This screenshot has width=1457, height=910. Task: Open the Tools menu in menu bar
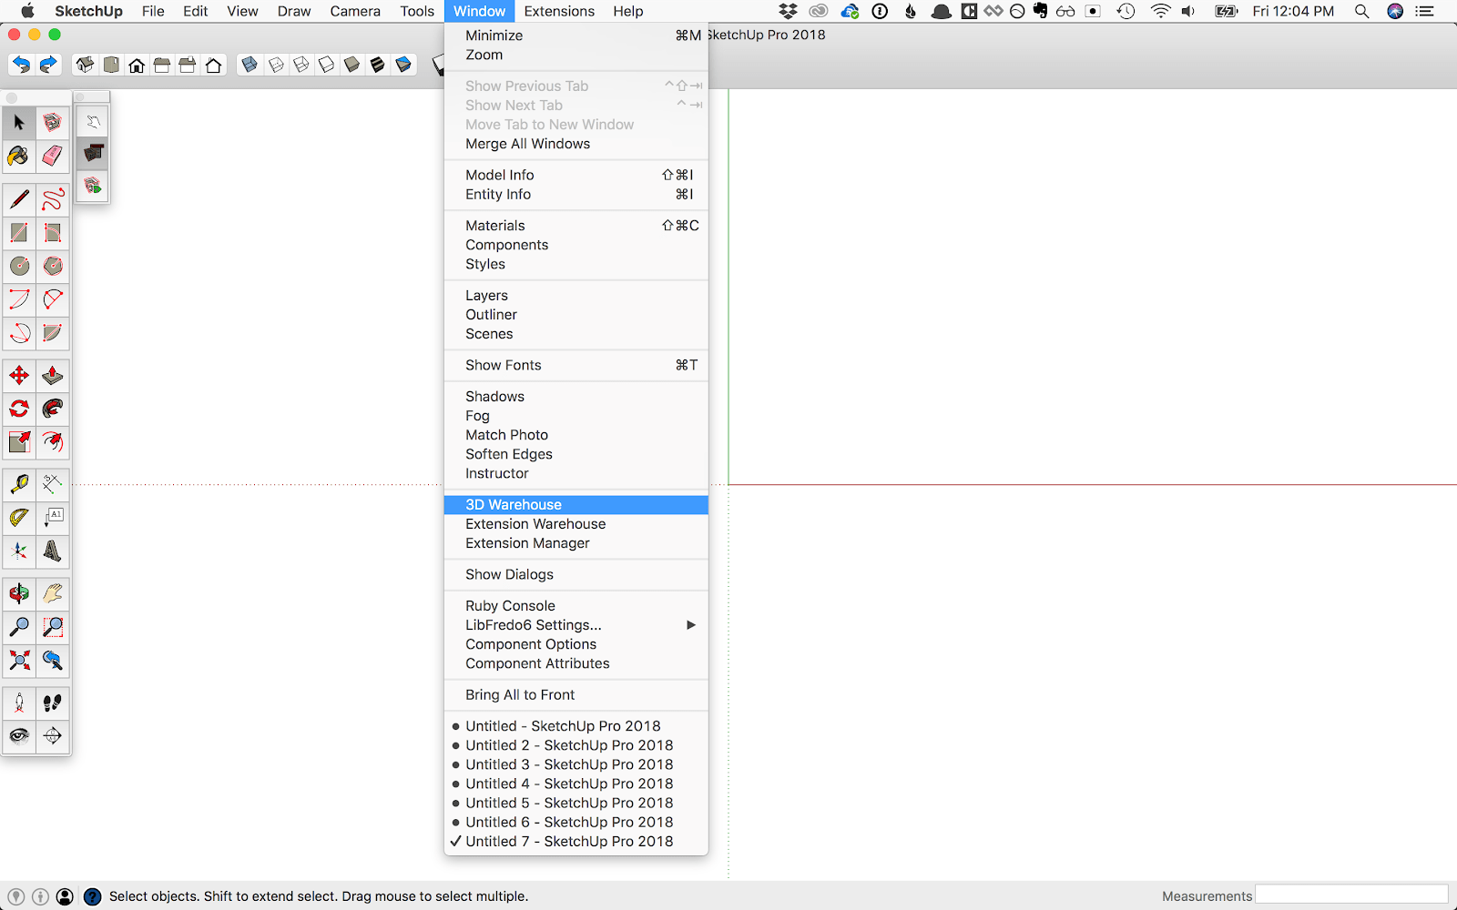417,11
